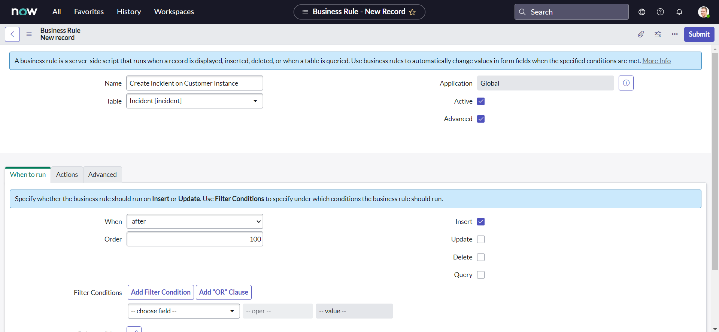Click the Name input field
This screenshot has height=332, width=719.
195,83
